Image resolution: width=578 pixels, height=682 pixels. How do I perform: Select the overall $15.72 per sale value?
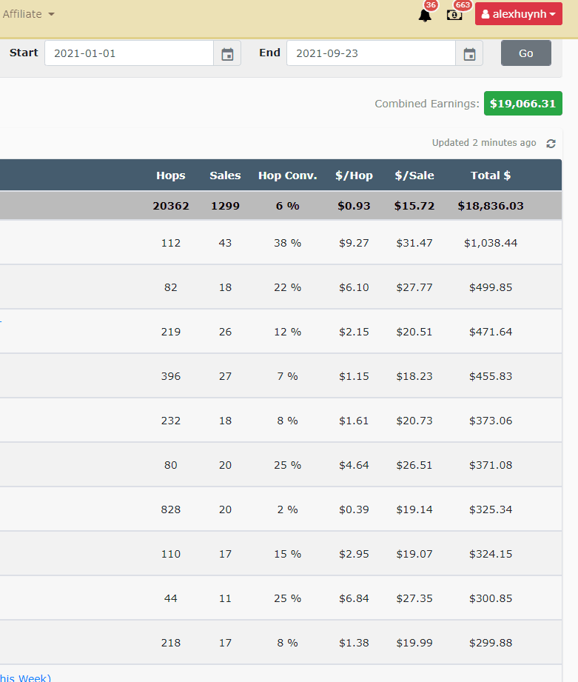point(414,206)
